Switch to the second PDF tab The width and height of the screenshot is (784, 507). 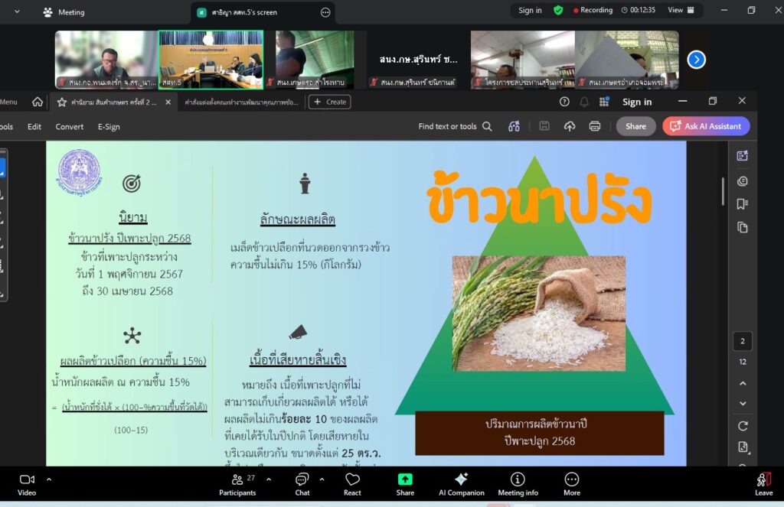[x=240, y=102]
